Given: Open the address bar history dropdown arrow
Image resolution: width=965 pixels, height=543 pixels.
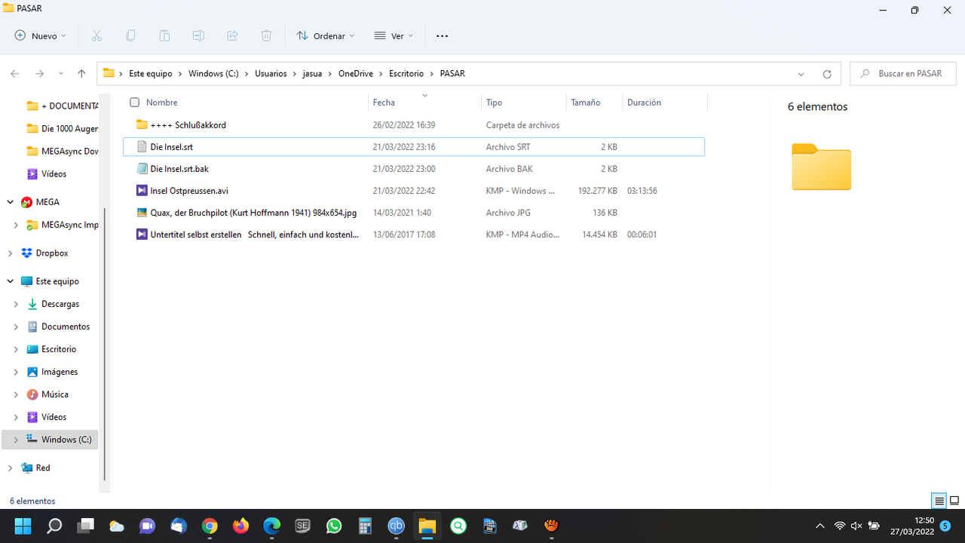Looking at the screenshot, I should 801,74.
